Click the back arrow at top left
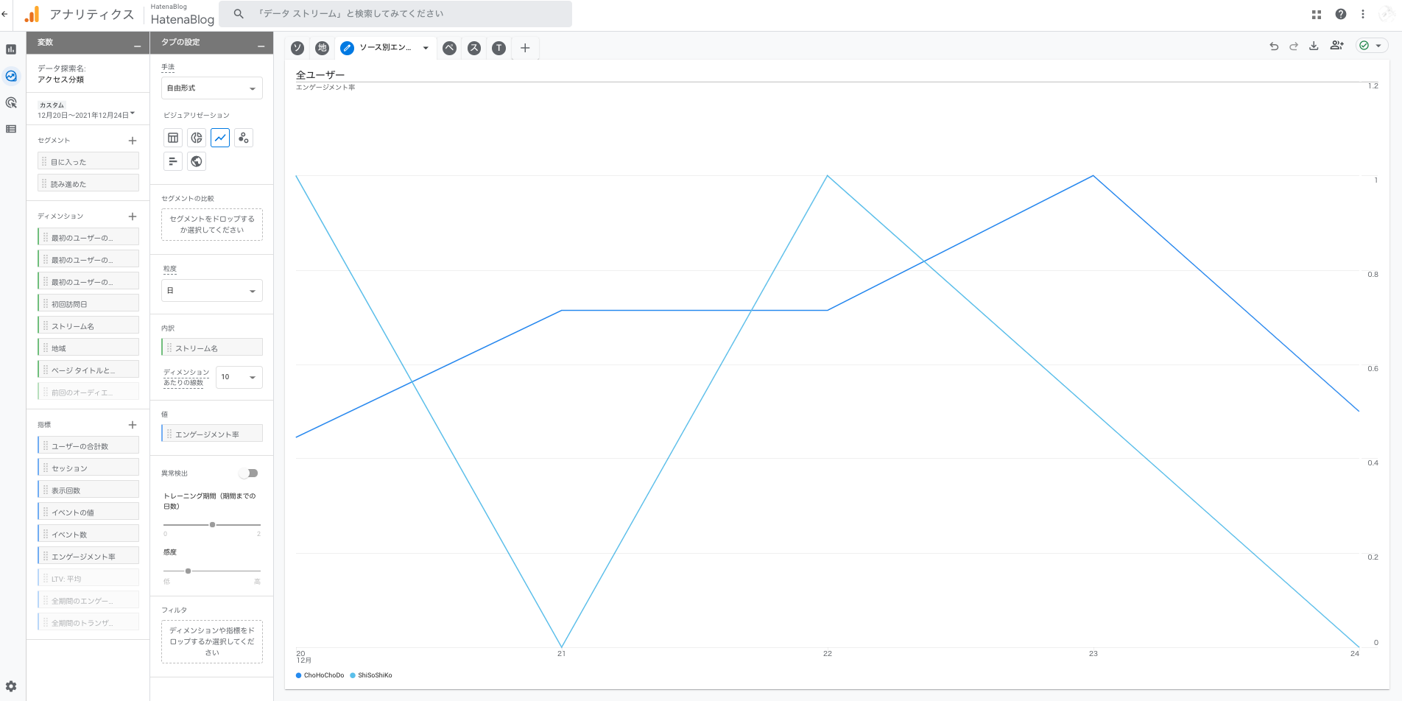This screenshot has width=1402, height=701. pyautogui.click(x=4, y=14)
